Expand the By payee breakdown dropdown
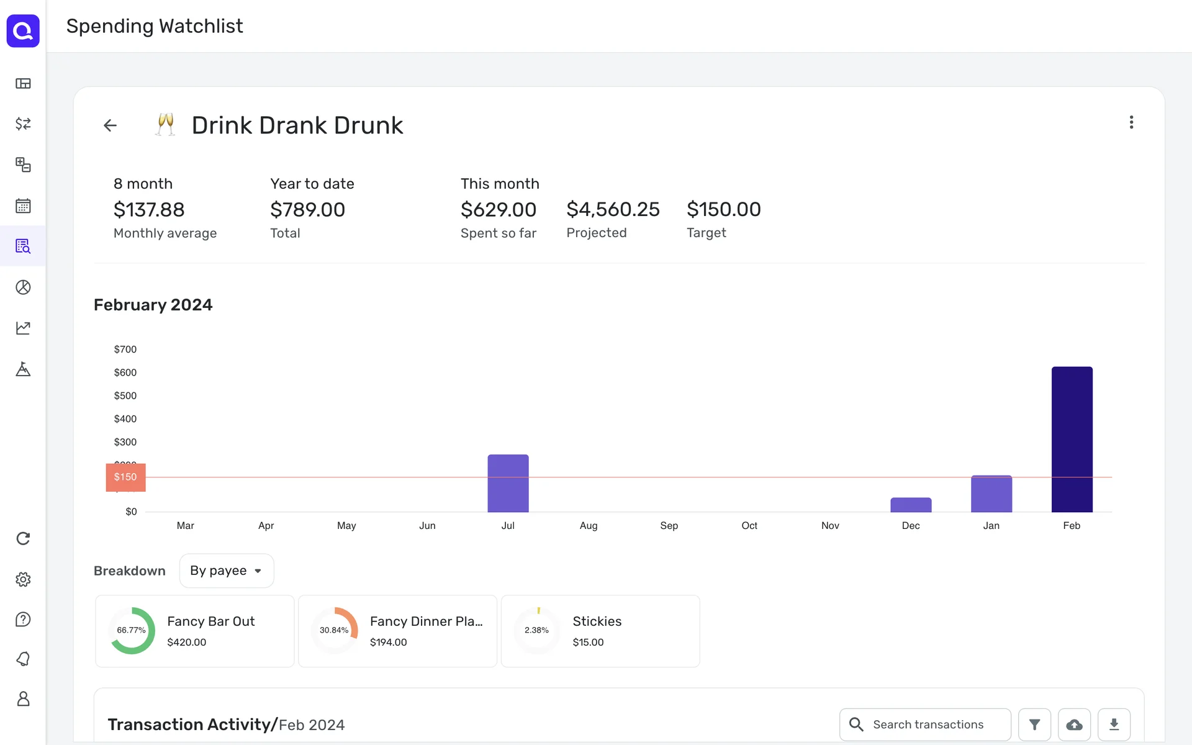This screenshot has height=745, width=1192. click(x=226, y=571)
